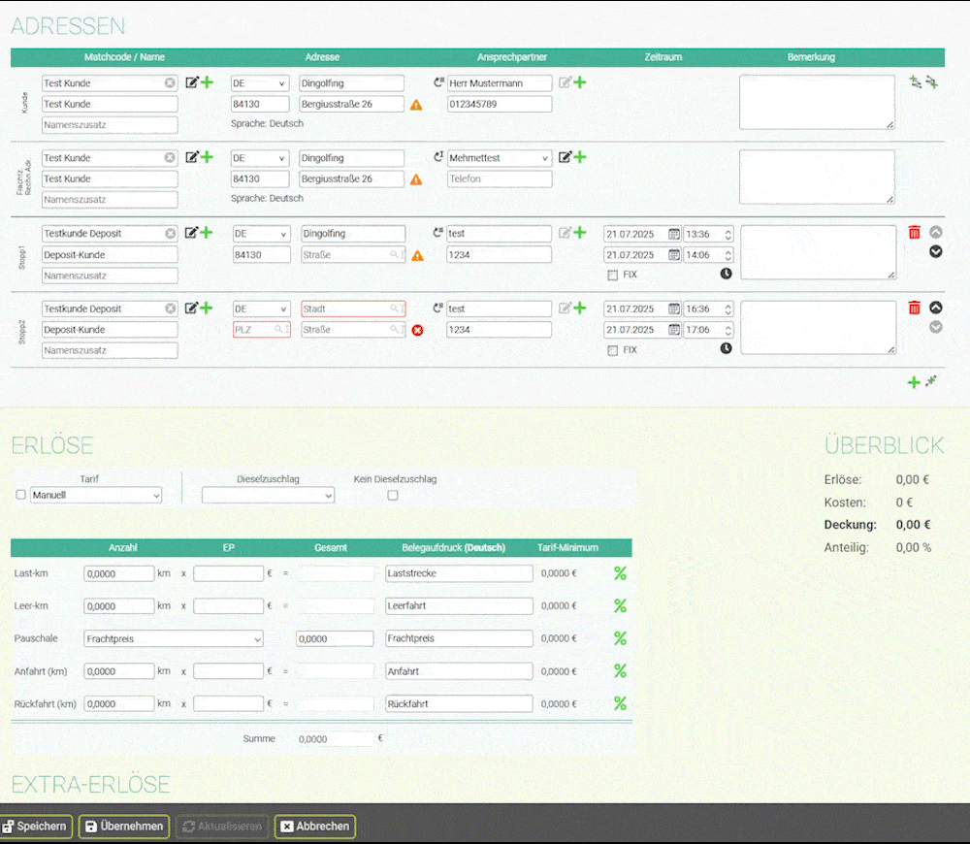
Task: Reload contact icon before Herr Mustermann
Action: tap(438, 82)
